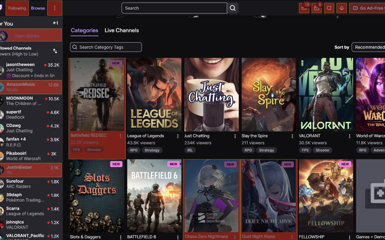Screen dimensions: 385x240
Task: Open 39daph channel in sidebar
Action: [x=31, y=197]
